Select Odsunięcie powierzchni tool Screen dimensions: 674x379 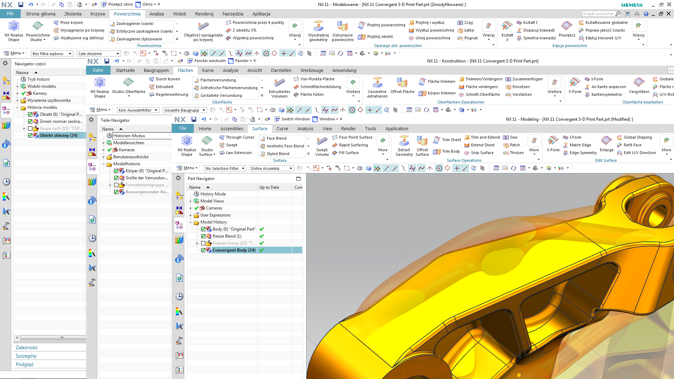tap(343, 31)
